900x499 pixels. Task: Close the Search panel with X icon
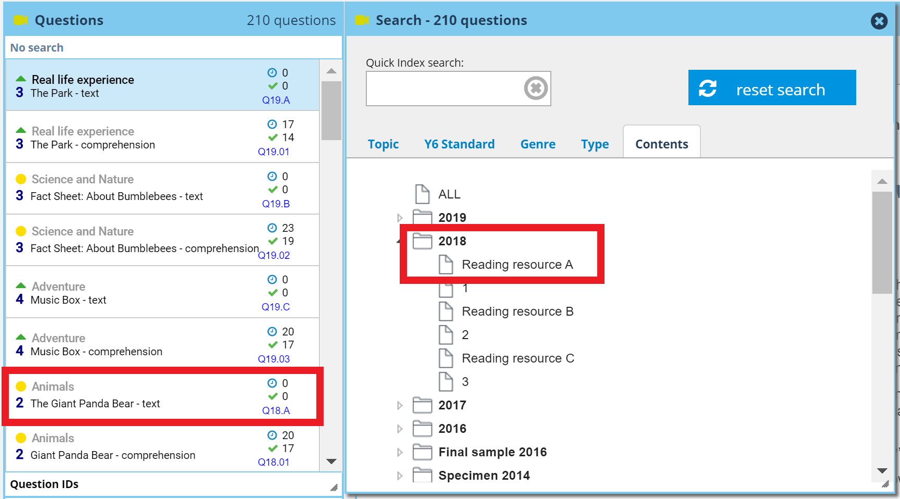coord(879,21)
